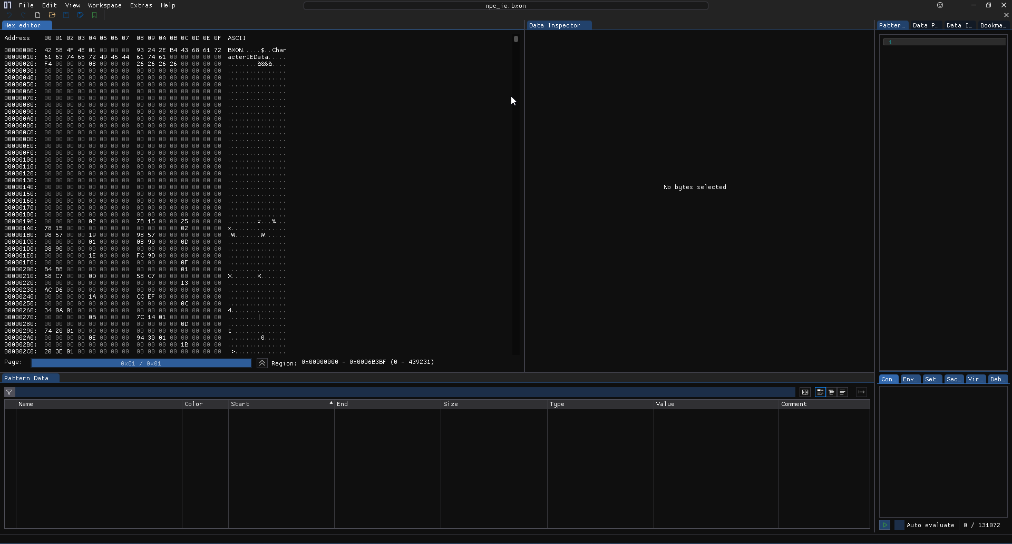Click the book-style view icon
The image size is (1012, 544).
tap(805, 392)
